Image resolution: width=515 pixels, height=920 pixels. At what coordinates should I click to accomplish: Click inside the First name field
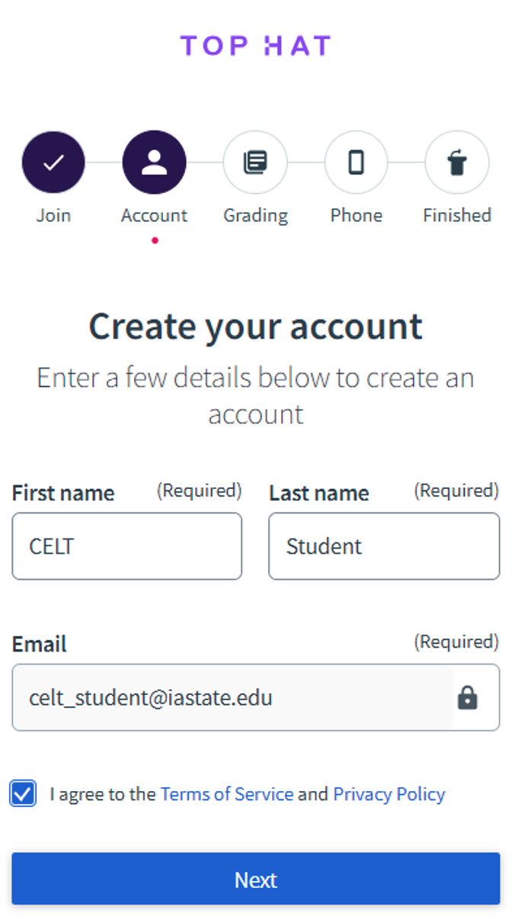pyautogui.click(x=126, y=546)
